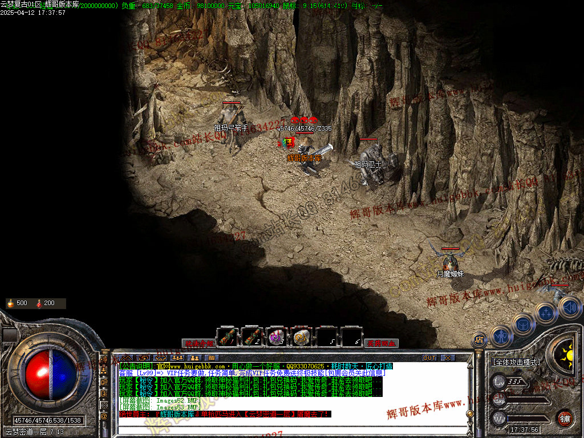The width and height of the screenshot is (584, 438).
Task: Click the small dark box above HP orb
Action: tap(10, 334)
